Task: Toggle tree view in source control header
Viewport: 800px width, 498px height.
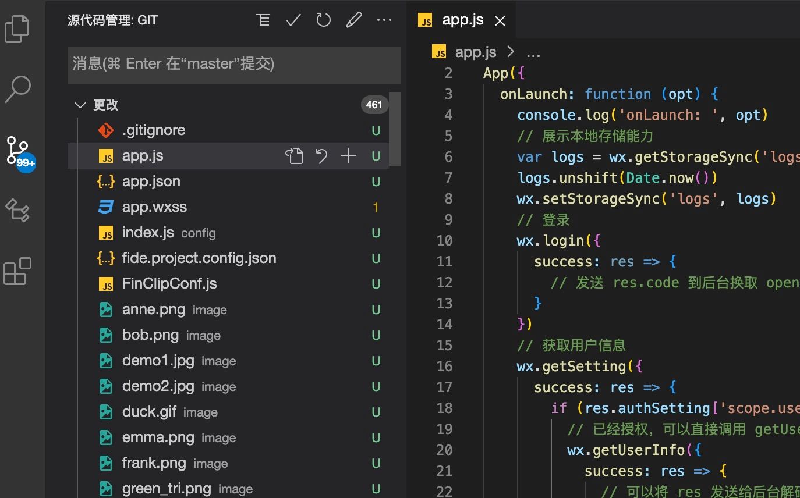Action: (x=263, y=20)
